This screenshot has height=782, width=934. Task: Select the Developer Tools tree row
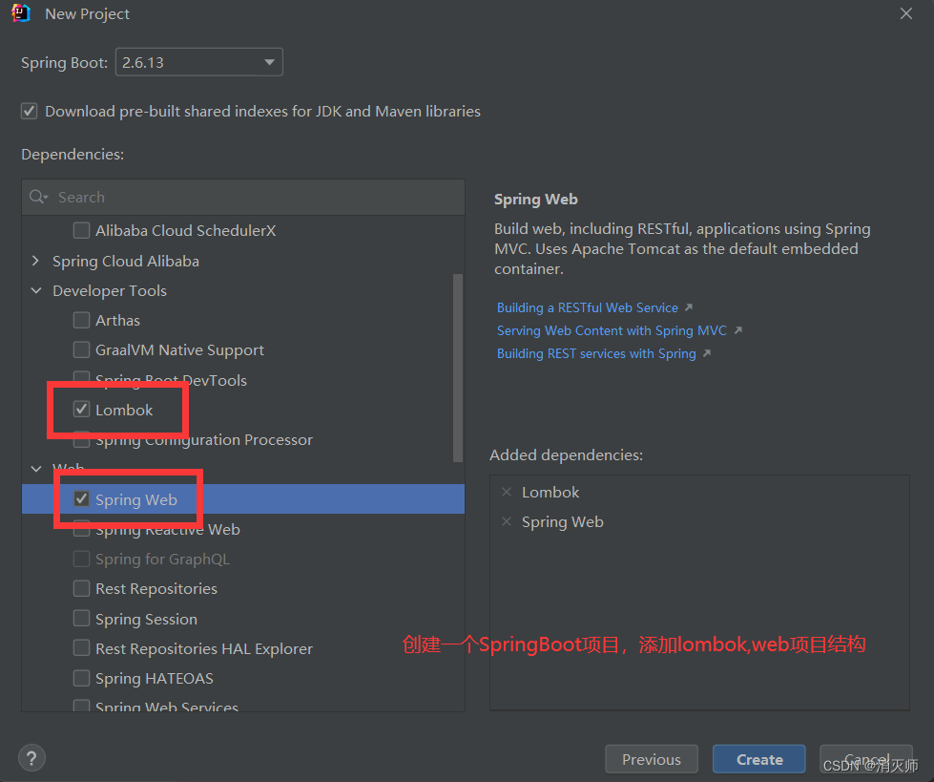click(x=243, y=290)
